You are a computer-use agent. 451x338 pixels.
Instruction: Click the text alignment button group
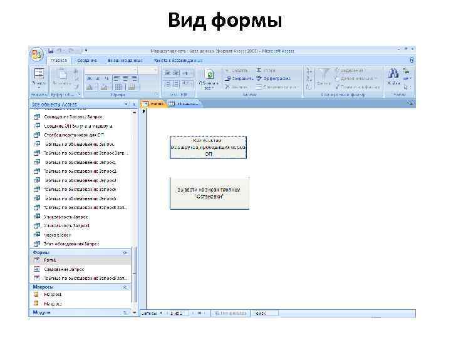click(x=125, y=78)
